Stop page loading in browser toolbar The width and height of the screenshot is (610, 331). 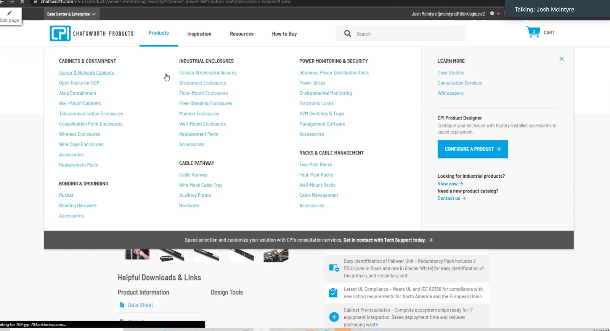click(x=22, y=2)
